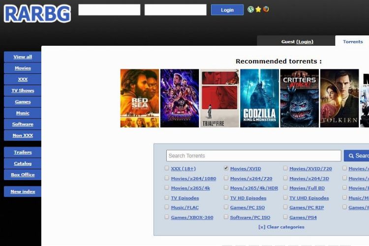Check the TV Episodes checkbox
369x246 pixels.
[167, 197]
